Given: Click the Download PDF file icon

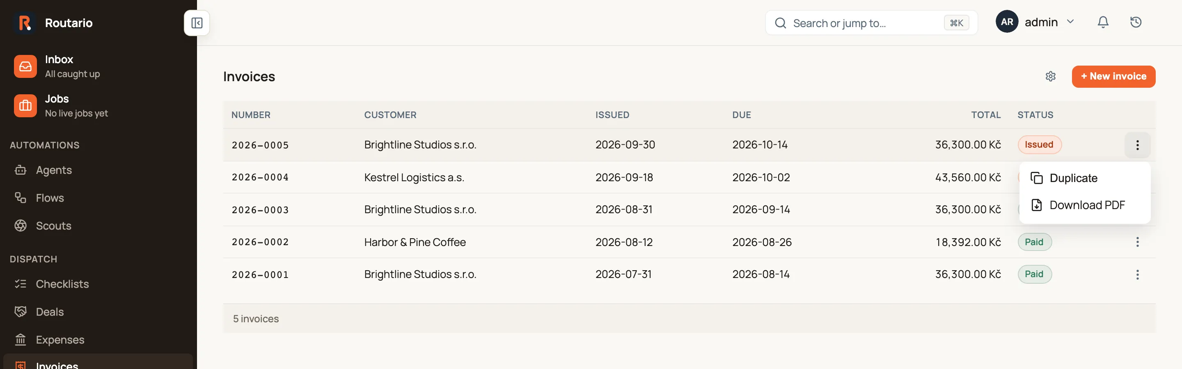Looking at the screenshot, I should tap(1036, 205).
